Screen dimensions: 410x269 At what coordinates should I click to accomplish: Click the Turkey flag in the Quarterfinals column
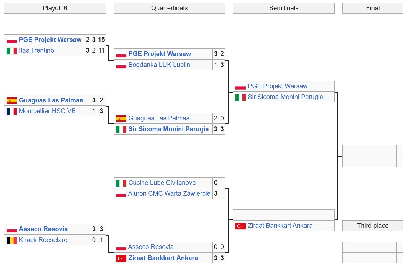(x=121, y=258)
